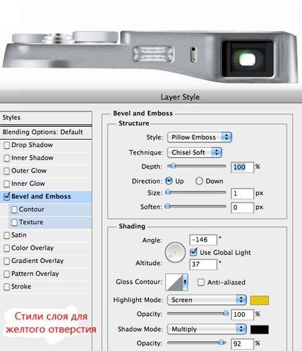Open the Technique dropdown showing Chisel Soft
This screenshot has height=351, width=302.
pos(195,152)
